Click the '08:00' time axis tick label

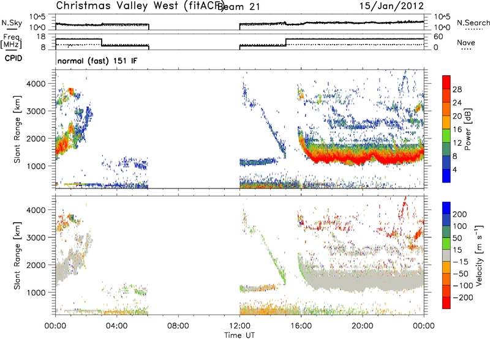(x=178, y=326)
